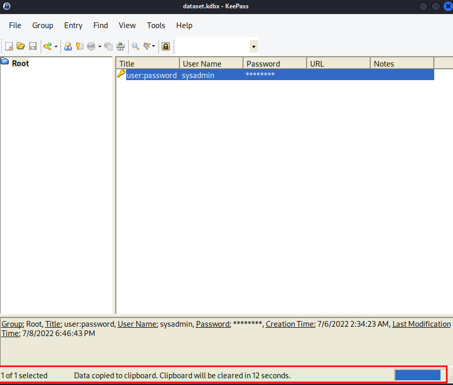
Task: Open the Add Entry dropdown arrow
Action: coord(56,46)
